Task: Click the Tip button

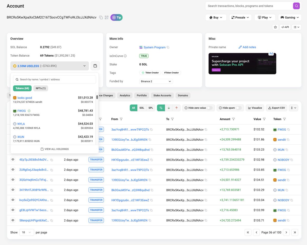Action: tap(116, 17)
